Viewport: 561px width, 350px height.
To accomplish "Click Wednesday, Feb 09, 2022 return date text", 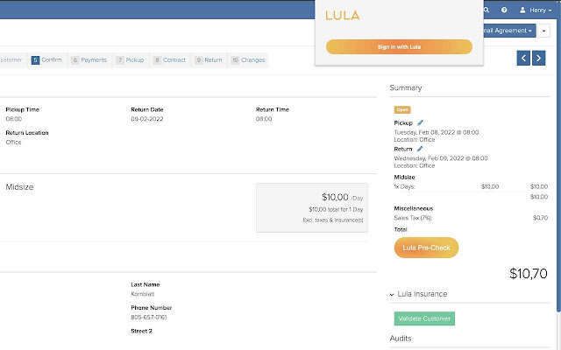I will (x=441, y=158).
